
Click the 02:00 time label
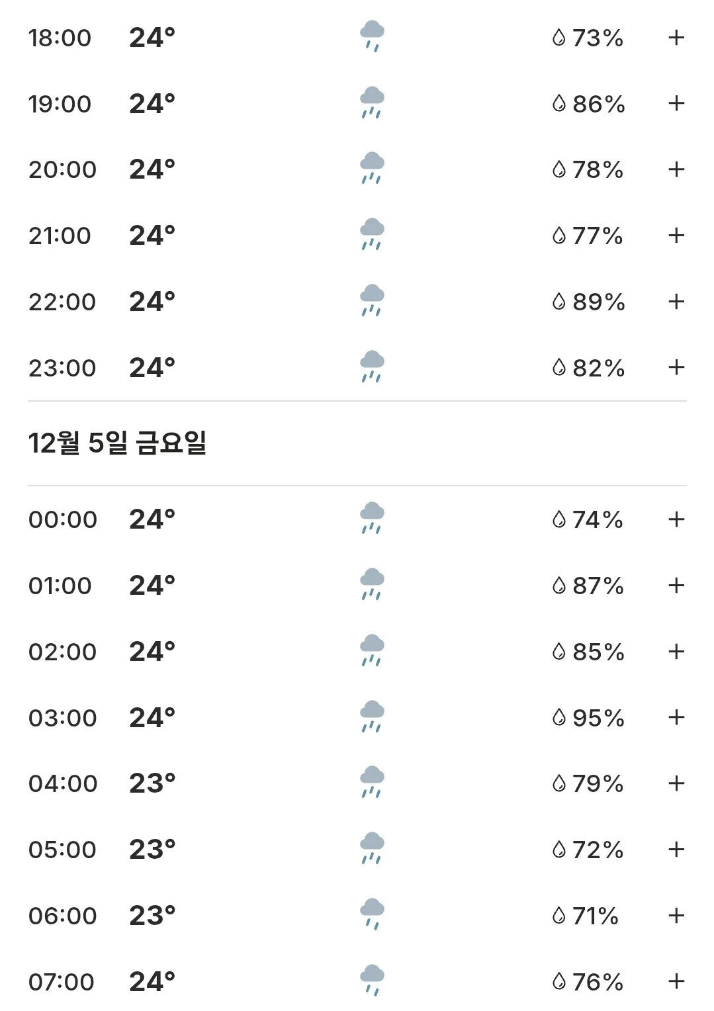[x=63, y=652]
